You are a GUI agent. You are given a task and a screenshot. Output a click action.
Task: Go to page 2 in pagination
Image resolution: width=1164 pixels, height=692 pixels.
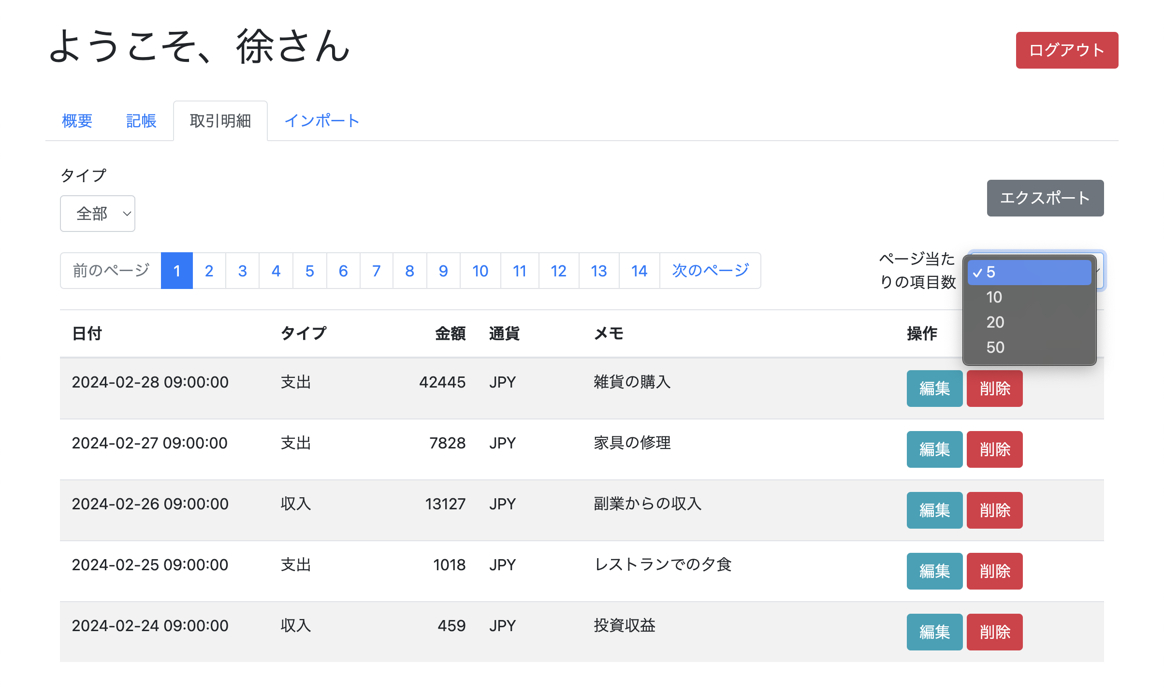(209, 271)
